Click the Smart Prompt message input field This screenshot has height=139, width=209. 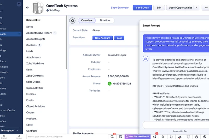pyautogui.click(x=176, y=125)
